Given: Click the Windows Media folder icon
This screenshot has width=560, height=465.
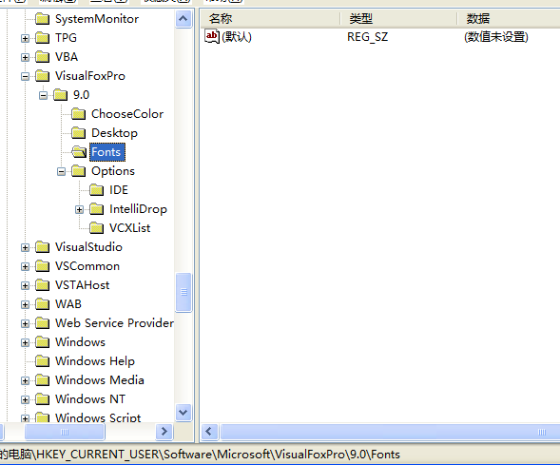Looking at the screenshot, I should coord(42,380).
